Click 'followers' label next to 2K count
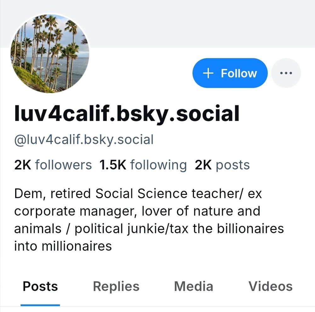 pyautogui.click(x=64, y=164)
